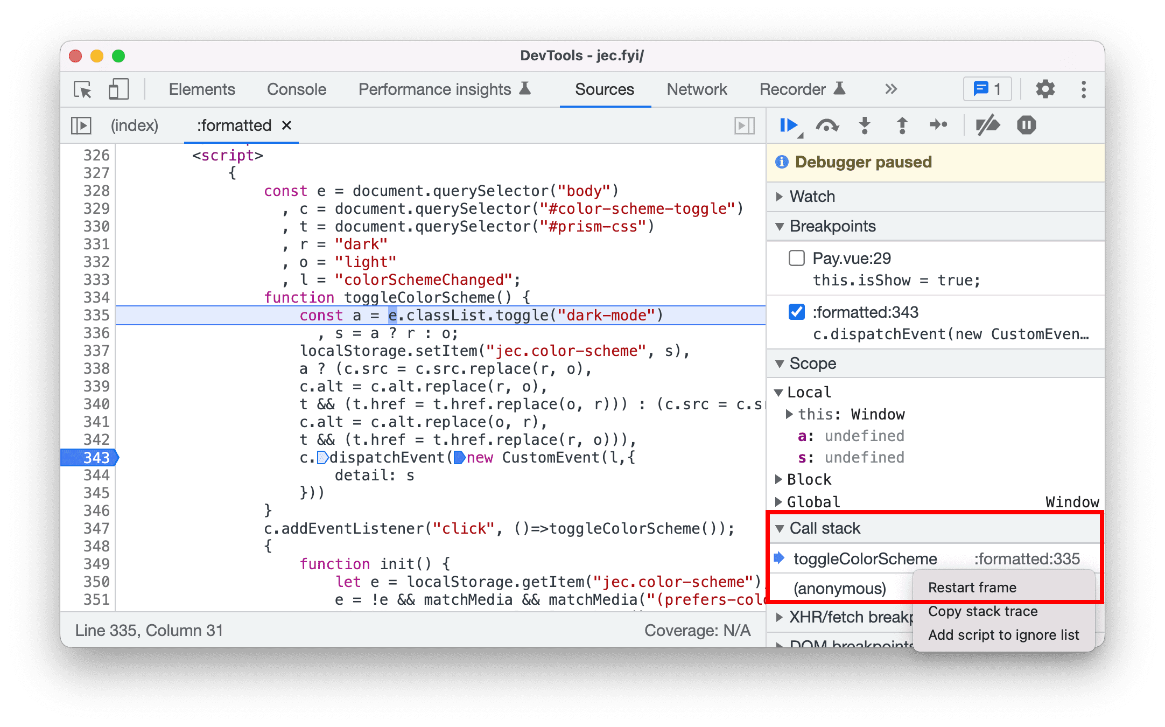Click the toggleColorScheme call stack frame

(x=866, y=558)
